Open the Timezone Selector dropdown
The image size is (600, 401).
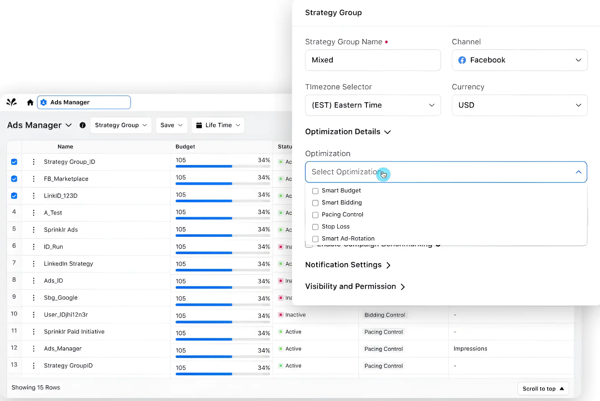[x=373, y=105]
